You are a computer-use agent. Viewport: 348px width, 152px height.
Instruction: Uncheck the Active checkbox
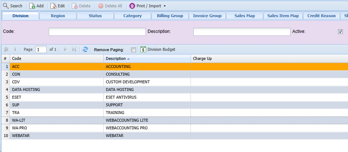tap(340, 32)
